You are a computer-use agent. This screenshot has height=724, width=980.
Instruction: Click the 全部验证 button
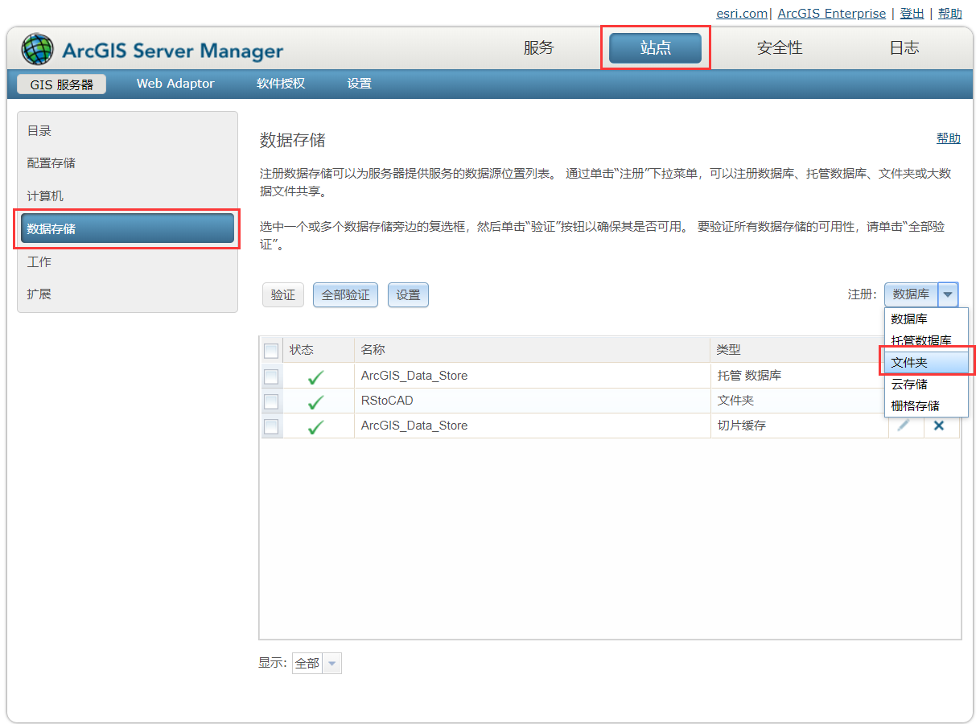coord(345,294)
